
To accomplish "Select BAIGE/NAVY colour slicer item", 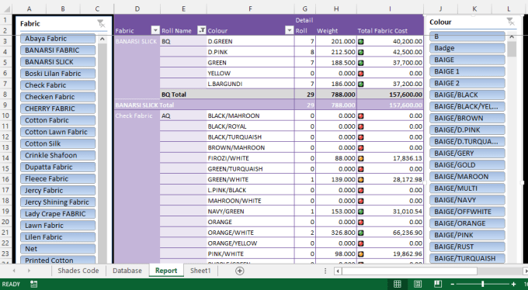I will (x=467, y=200).
